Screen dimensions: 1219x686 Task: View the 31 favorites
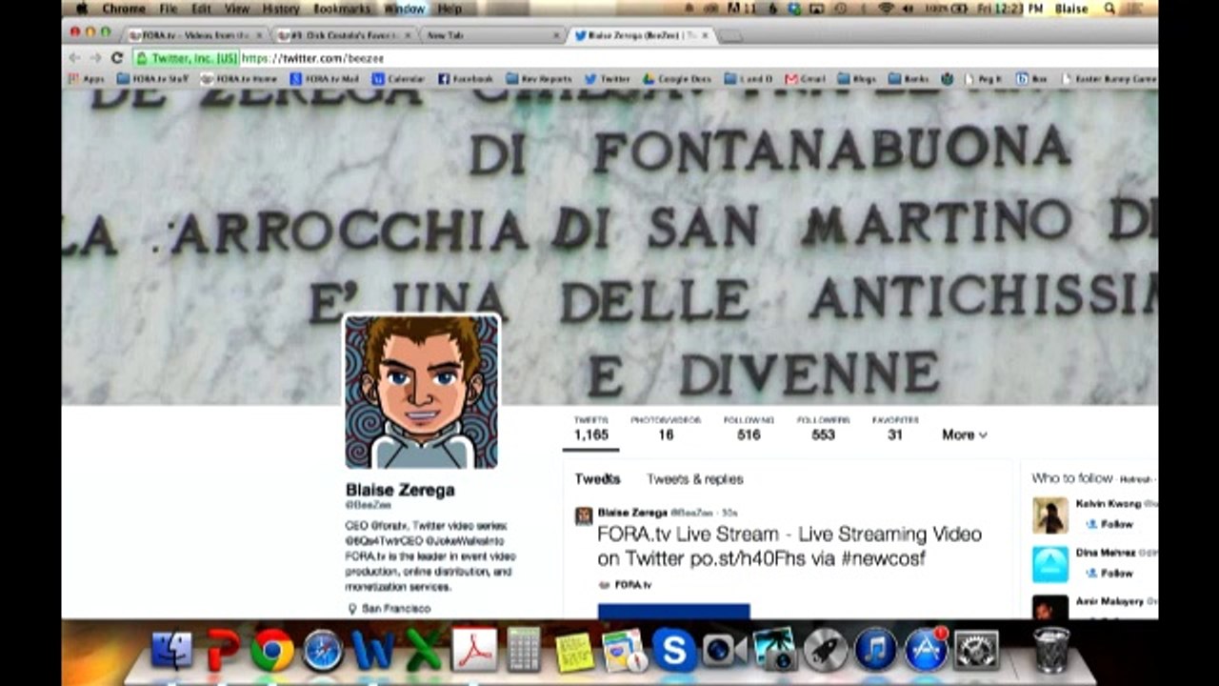895,428
